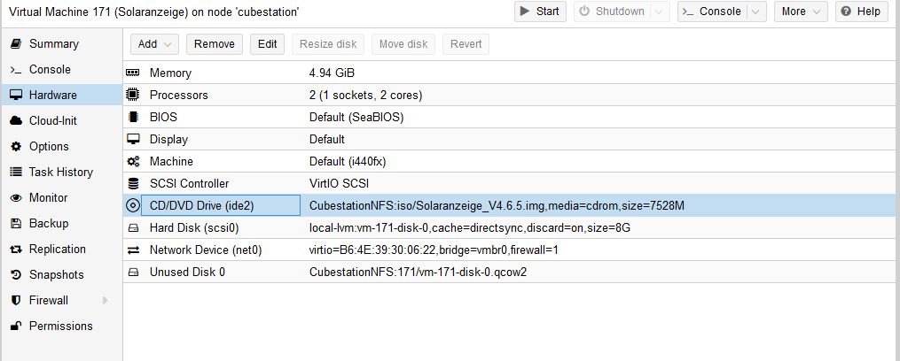The height and width of the screenshot is (361, 900).
Task: Open the Snapshots section
Action: pyautogui.click(x=56, y=274)
